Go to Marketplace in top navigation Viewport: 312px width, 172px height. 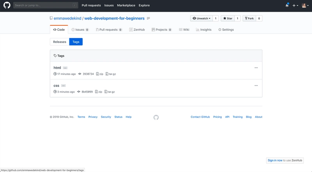[x=126, y=5]
